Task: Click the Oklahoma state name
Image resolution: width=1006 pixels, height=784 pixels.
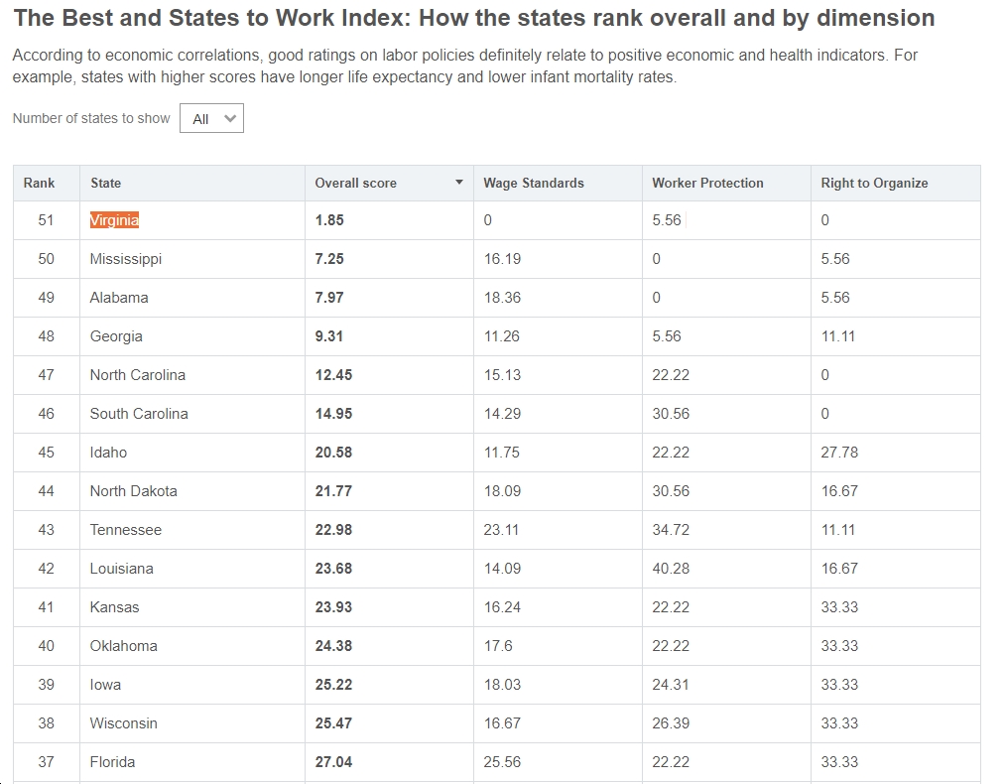Action: [124, 646]
